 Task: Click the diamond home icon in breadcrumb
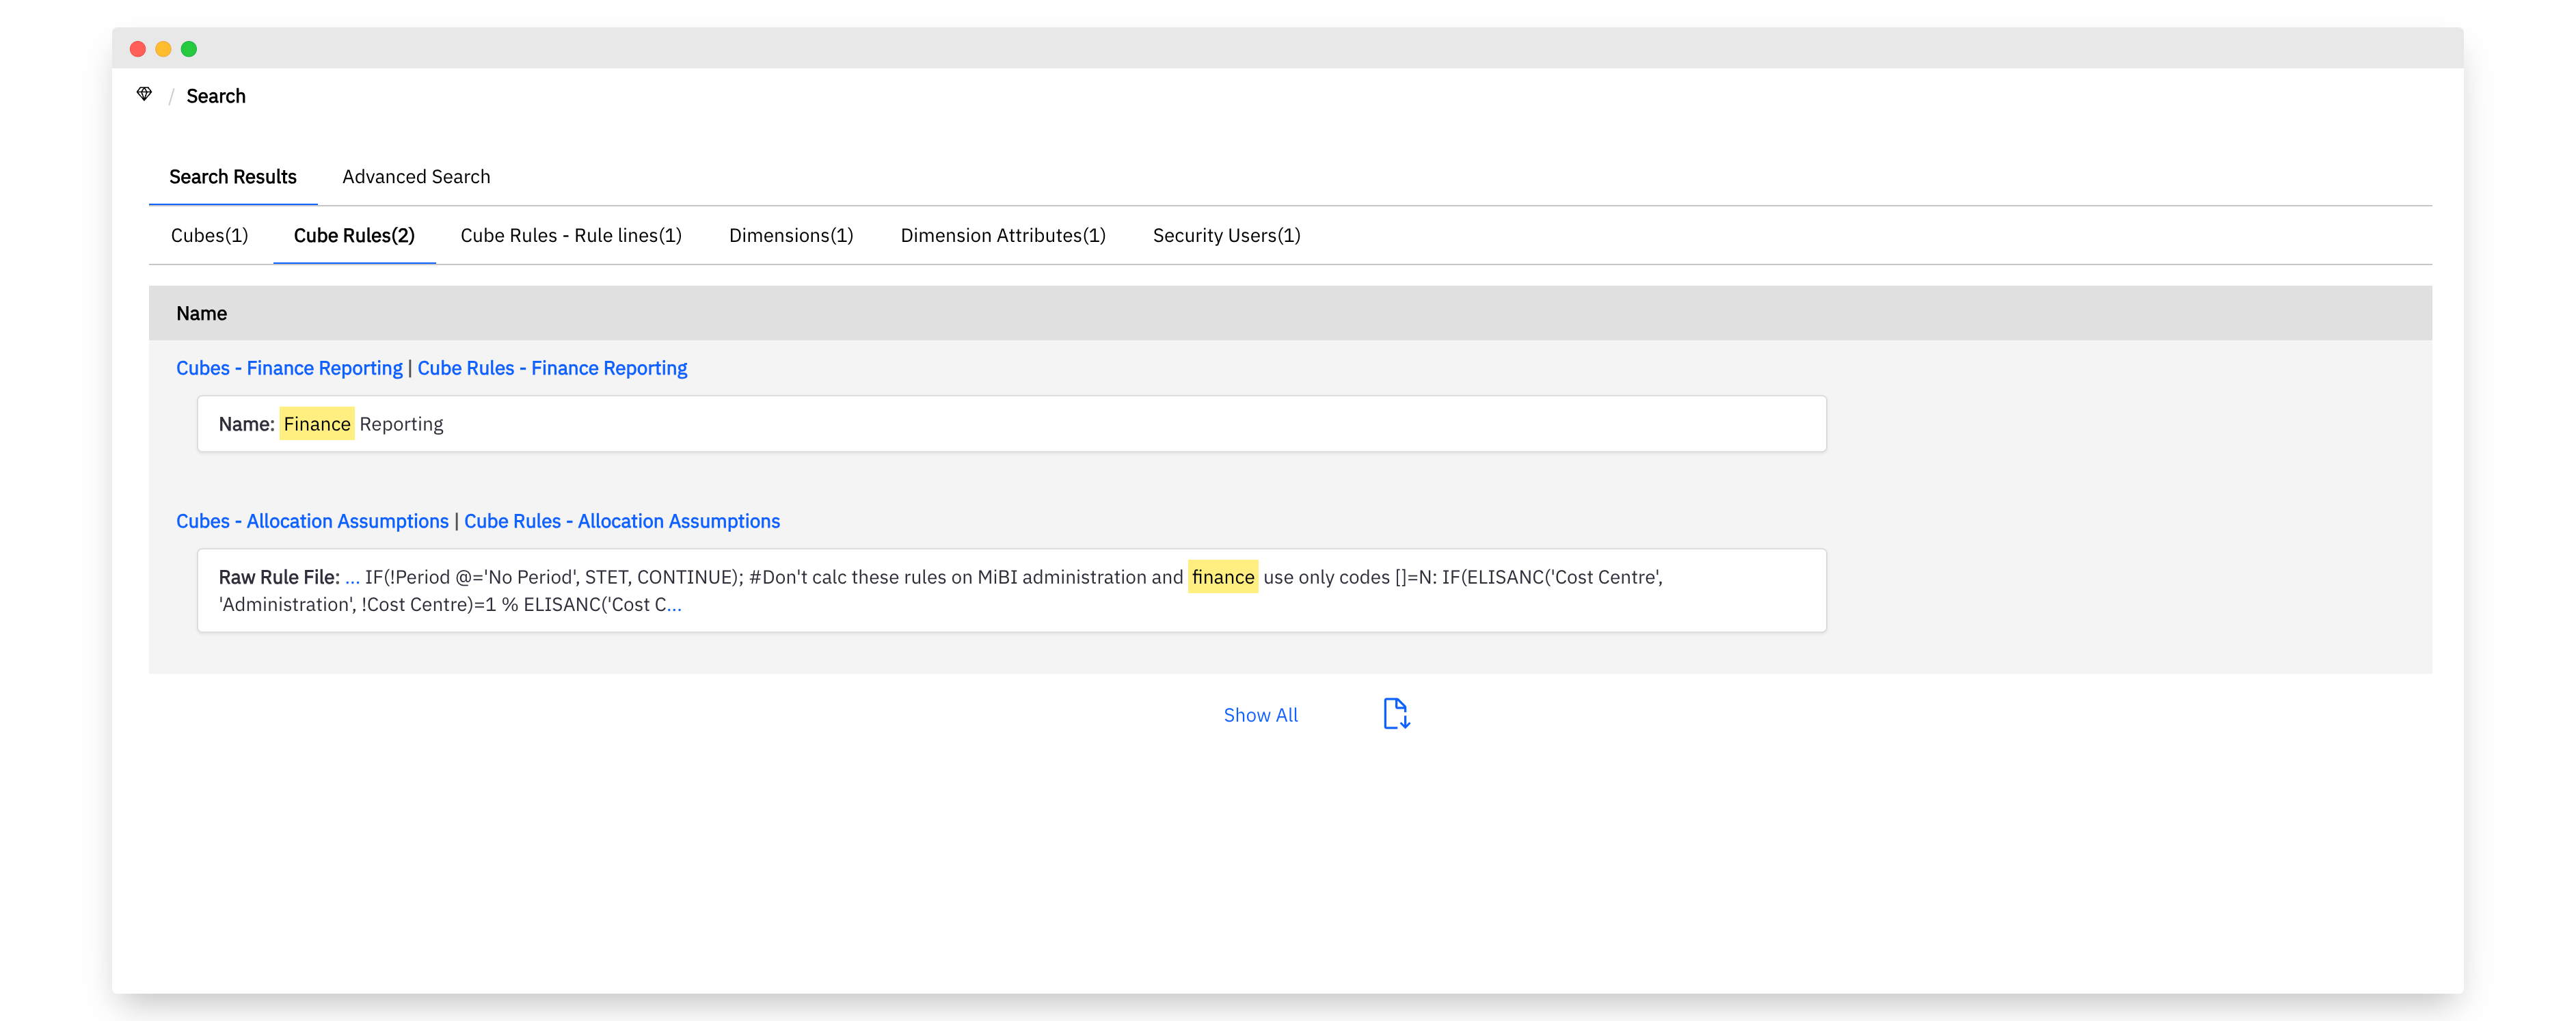coord(144,94)
